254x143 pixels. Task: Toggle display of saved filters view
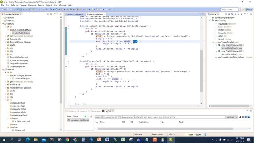point(246,117)
